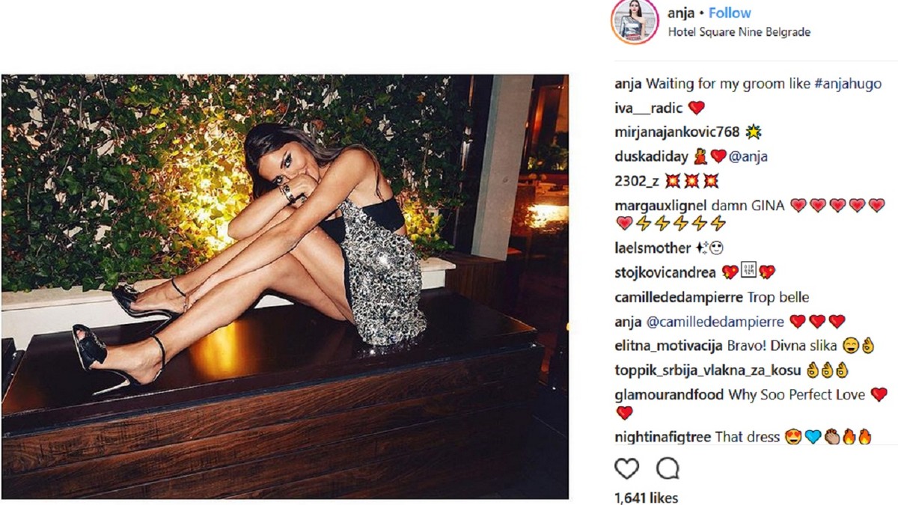Screen dimensions: 898x505
Task: Open 2302_z user profile
Action: 637,180
